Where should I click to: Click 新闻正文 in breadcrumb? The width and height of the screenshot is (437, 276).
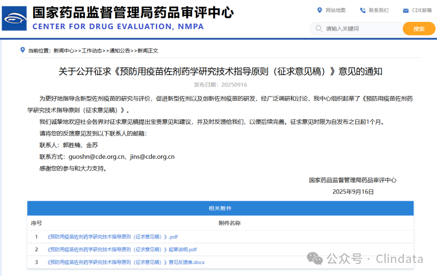coord(148,51)
